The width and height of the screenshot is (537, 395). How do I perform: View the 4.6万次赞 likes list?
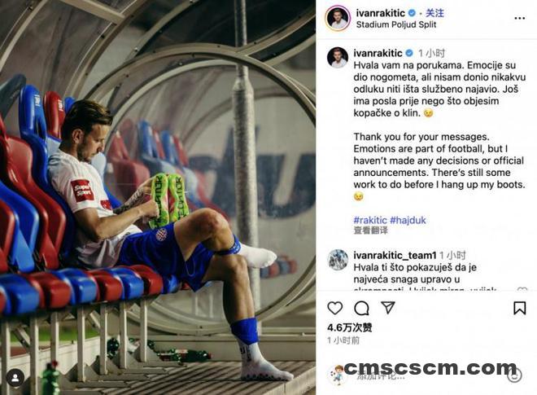[349, 327]
